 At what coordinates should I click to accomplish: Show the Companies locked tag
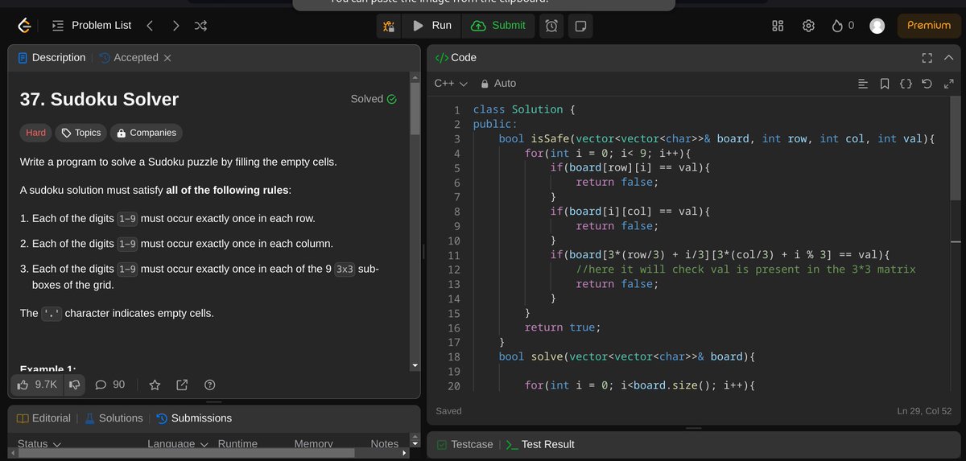pyautogui.click(x=146, y=133)
